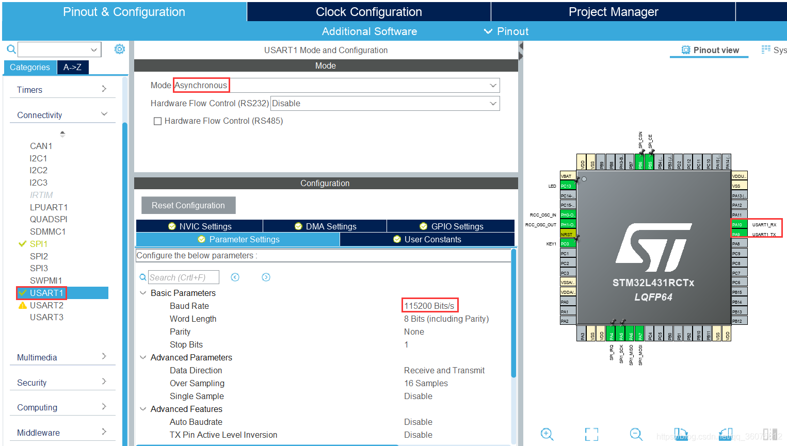The width and height of the screenshot is (787, 446).
Task: Click the fit-to-screen frame icon
Action: tap(591, 434)
